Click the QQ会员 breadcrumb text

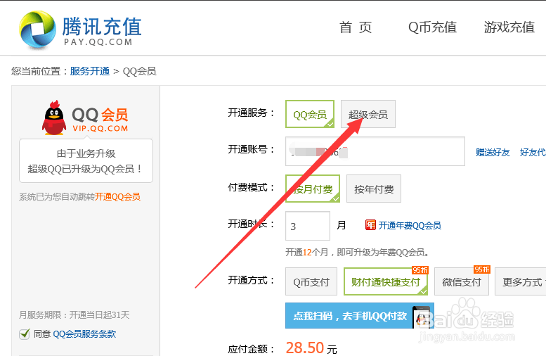140,71
